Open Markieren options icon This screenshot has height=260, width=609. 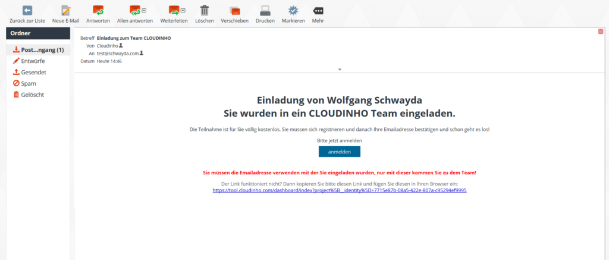coord(293,11)
